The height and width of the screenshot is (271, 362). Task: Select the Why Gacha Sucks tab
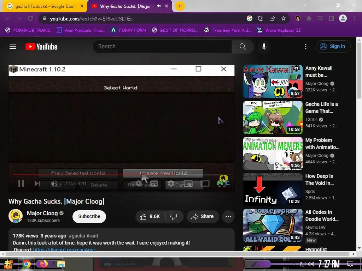pyautogui.click(x=125, y=6)
